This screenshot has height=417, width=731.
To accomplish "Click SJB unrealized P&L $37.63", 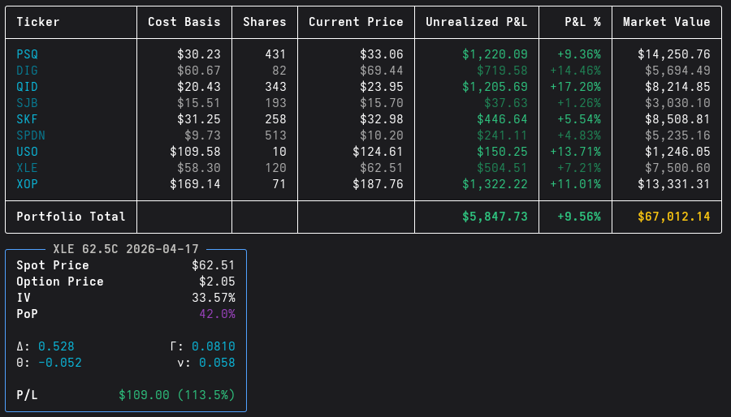I will [506, 103].
